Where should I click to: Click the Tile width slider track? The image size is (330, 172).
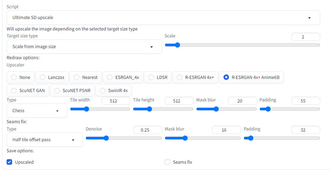[100, 109]
